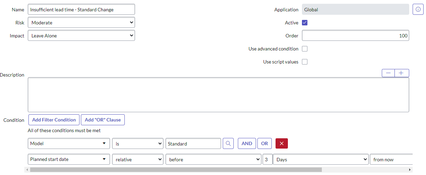Collapse the Description field with minus icon
Screen dimensions: 426x175
tap(388, 73)
